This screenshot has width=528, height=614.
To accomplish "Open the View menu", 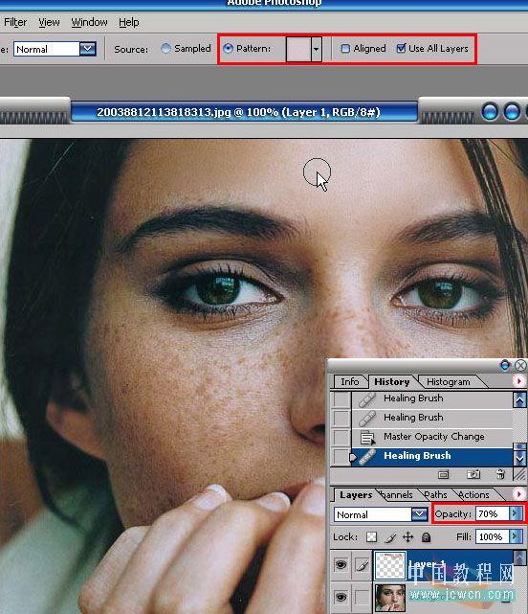I will click(x=49, y=22).
